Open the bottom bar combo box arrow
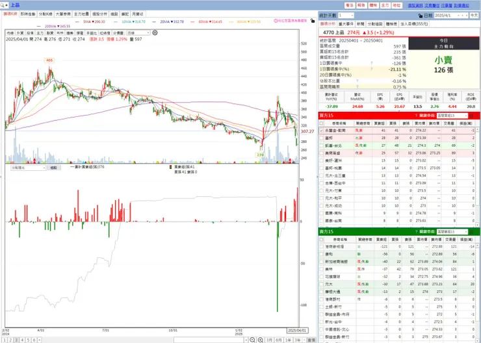Viewport: 481px width, 343px height. [x=246, y=340]
